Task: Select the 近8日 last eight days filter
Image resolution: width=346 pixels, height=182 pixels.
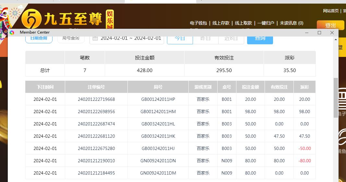Action: point(231,38)
